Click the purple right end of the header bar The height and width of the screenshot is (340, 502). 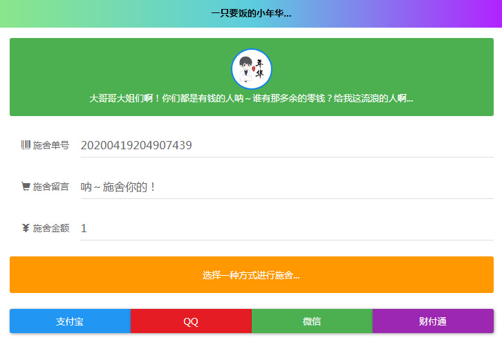tap(477, 13)
